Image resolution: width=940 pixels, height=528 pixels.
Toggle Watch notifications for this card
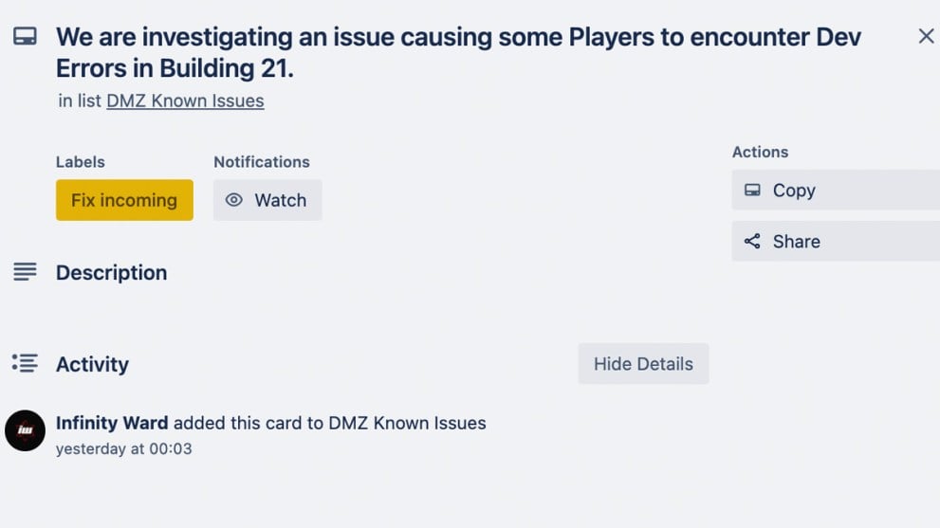(267, 200)
